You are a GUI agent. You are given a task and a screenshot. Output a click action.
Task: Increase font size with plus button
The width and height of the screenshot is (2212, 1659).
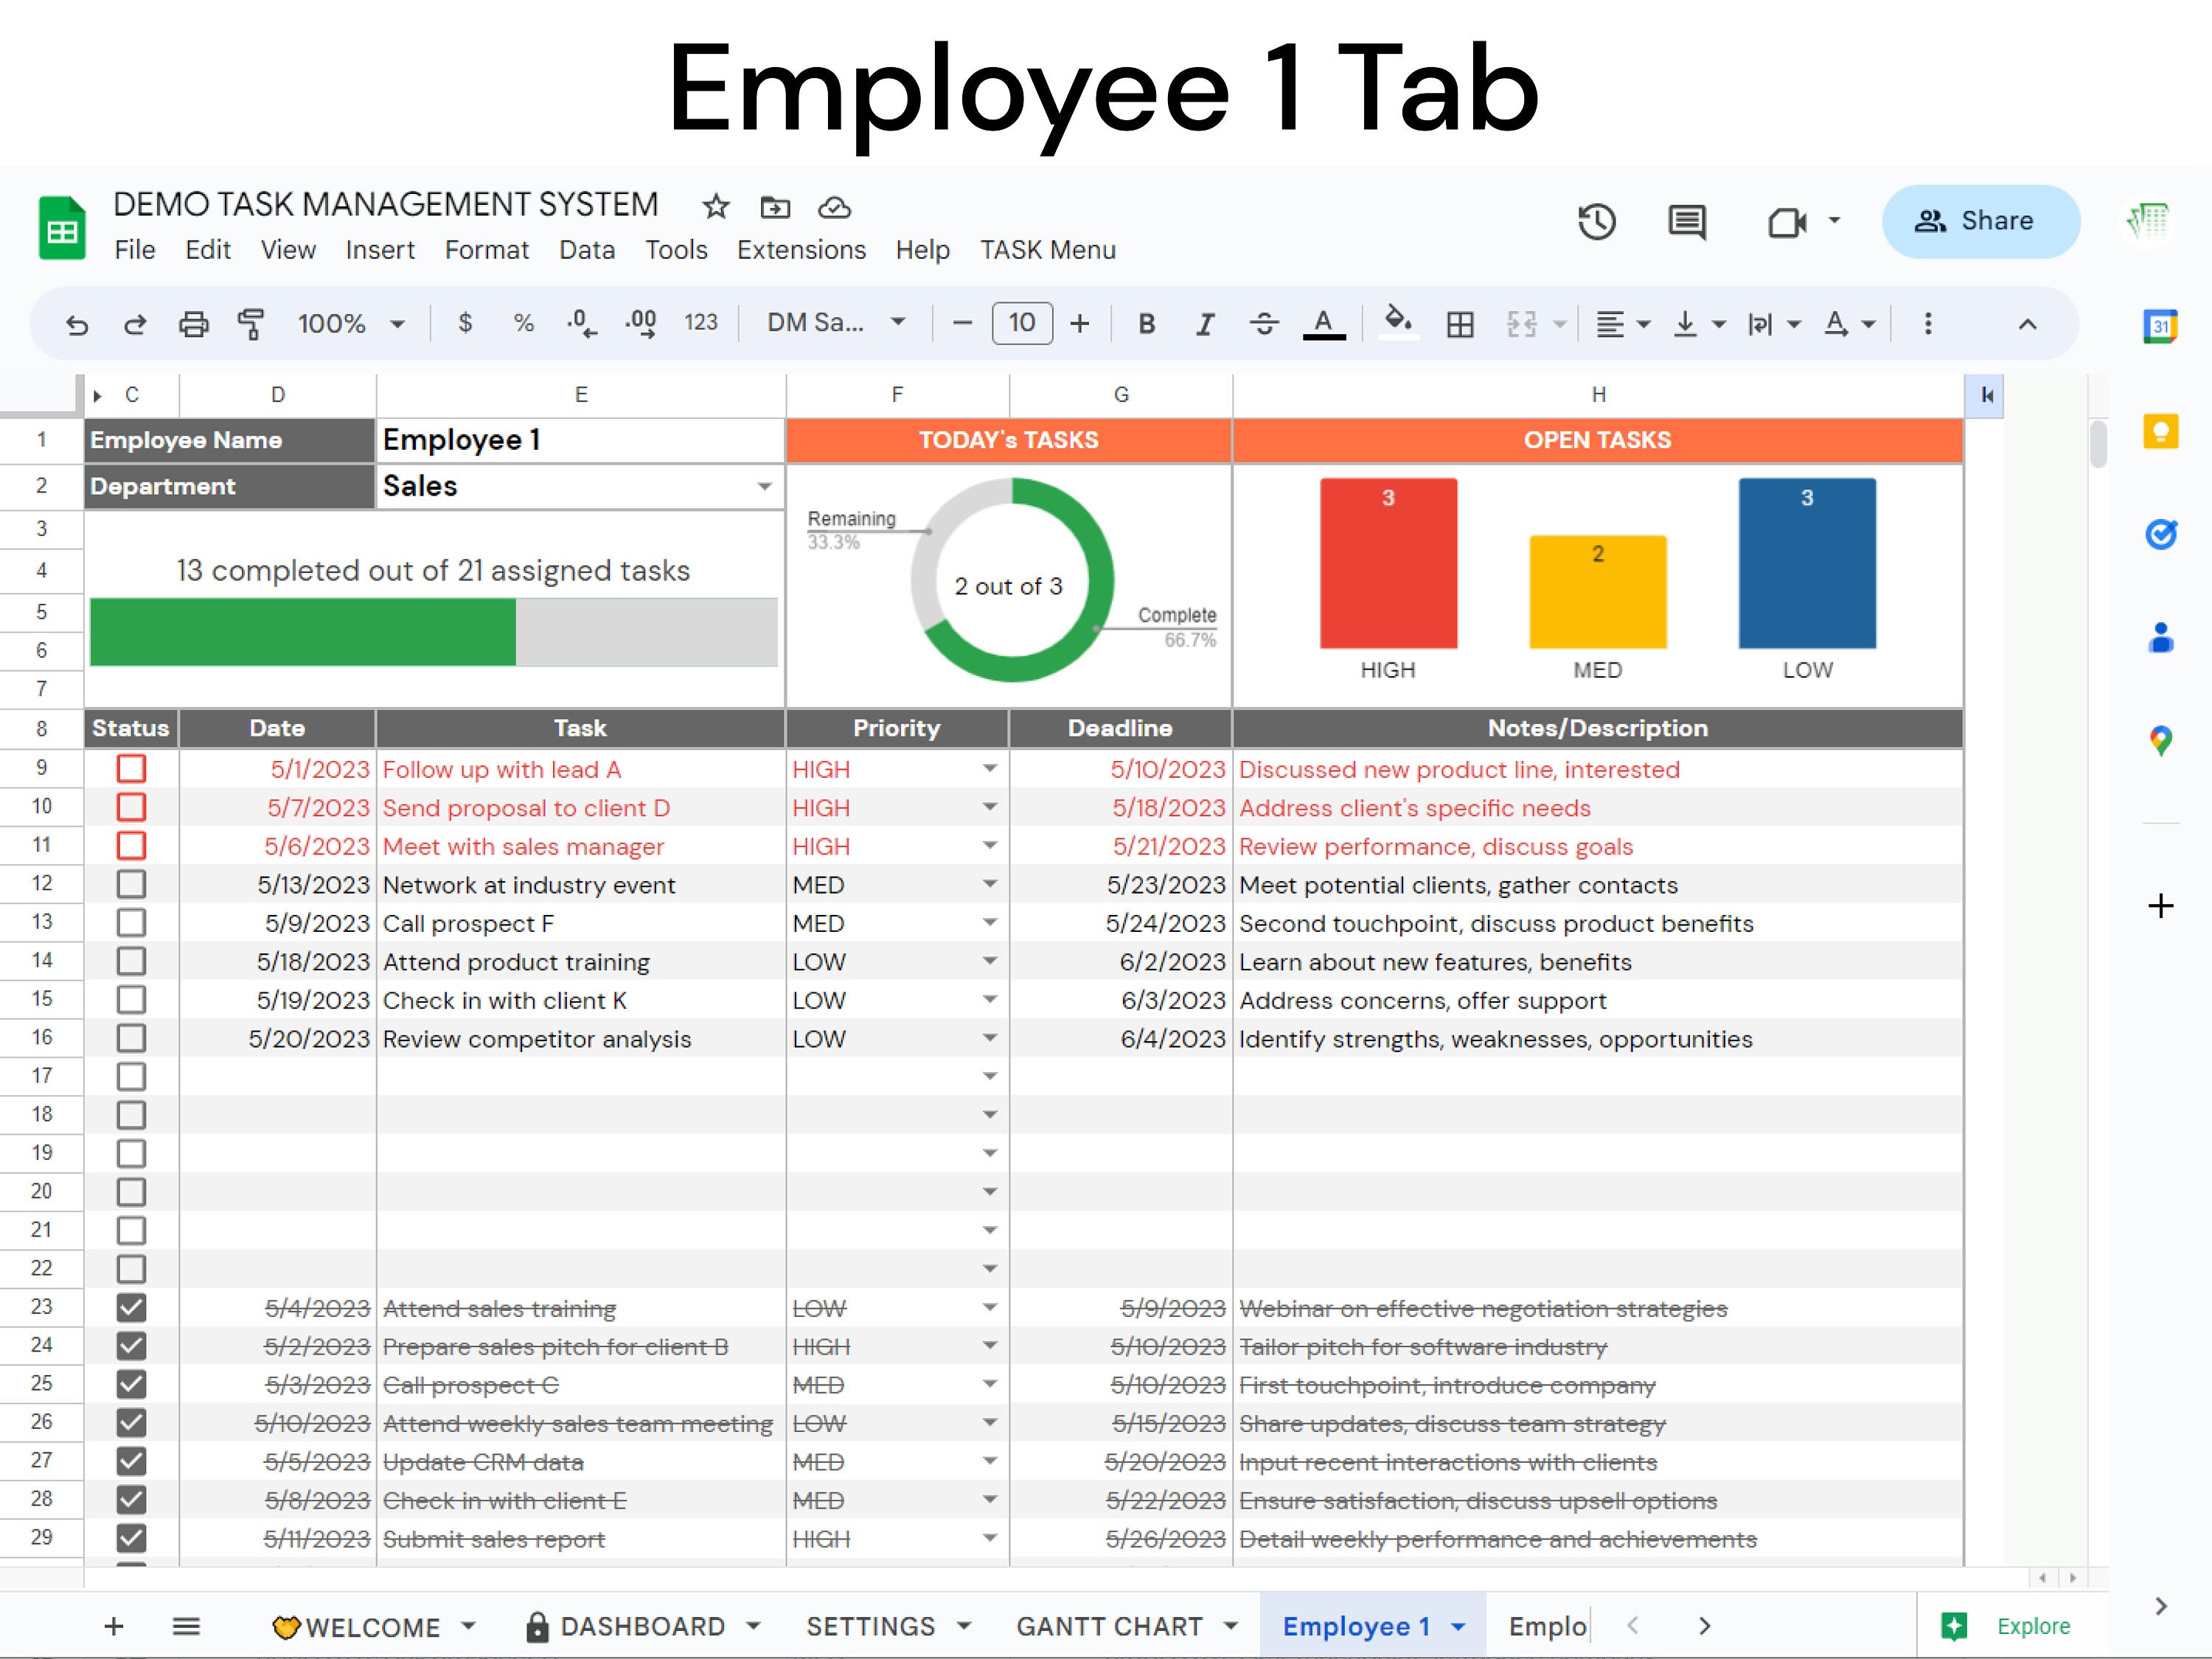click(x=1079, y=324)
